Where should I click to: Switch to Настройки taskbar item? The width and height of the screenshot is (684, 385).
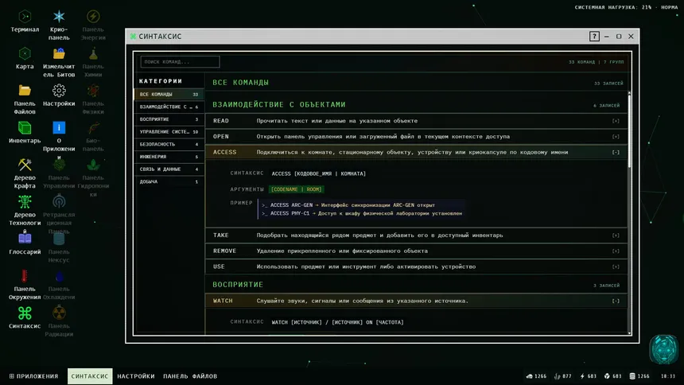[x=136, y=376]
